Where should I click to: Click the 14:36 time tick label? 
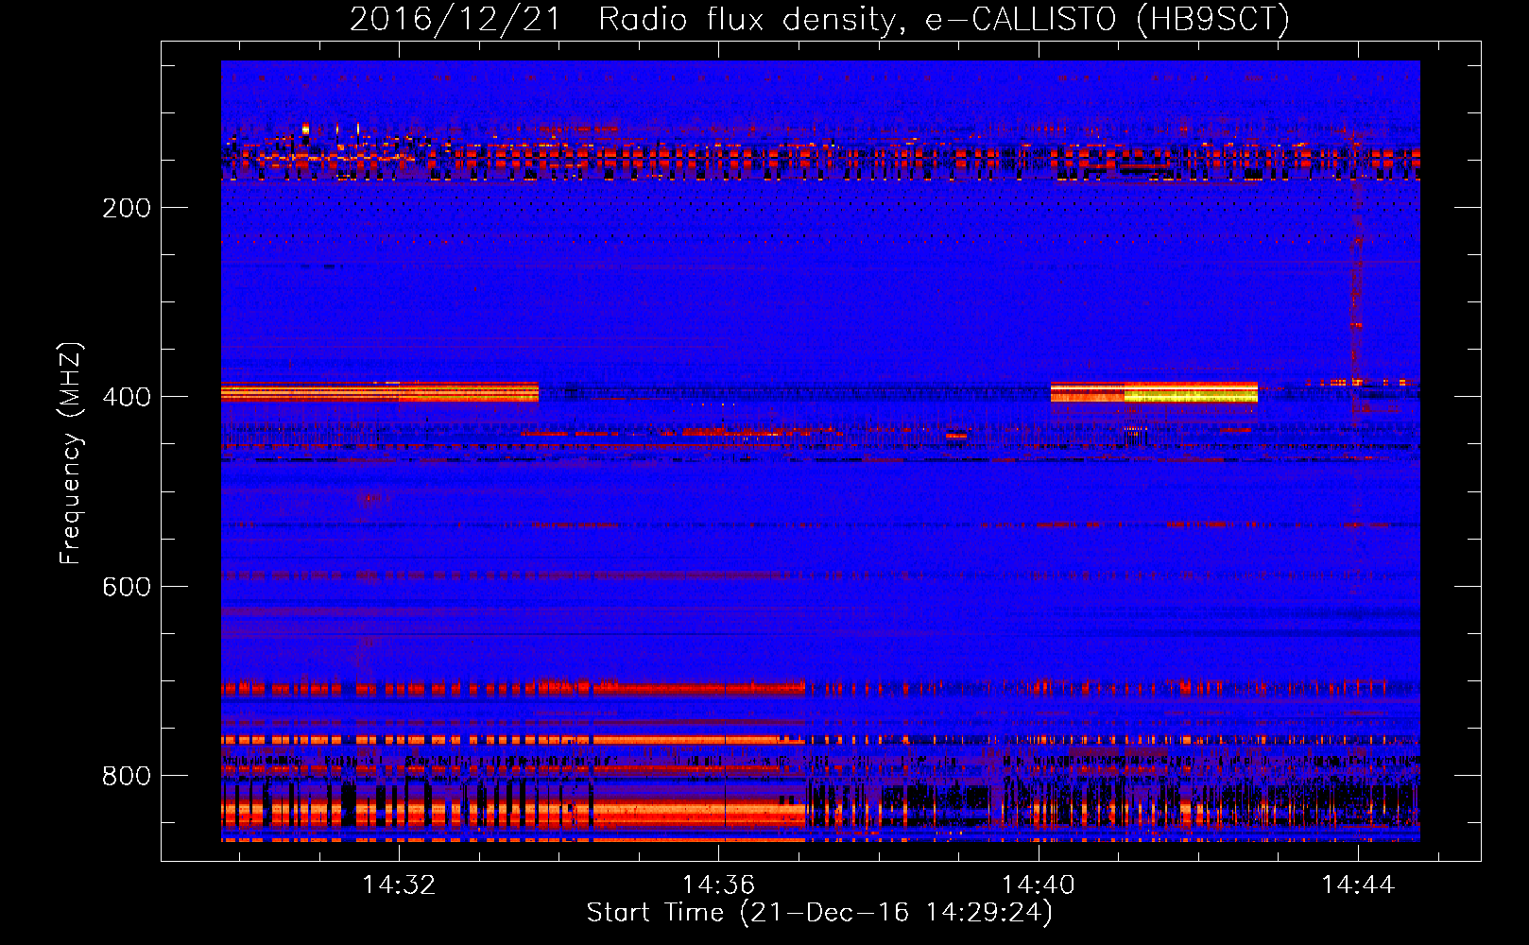pos(718,885)
